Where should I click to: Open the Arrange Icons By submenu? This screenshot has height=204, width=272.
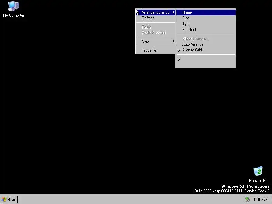[x=155, y=12]
